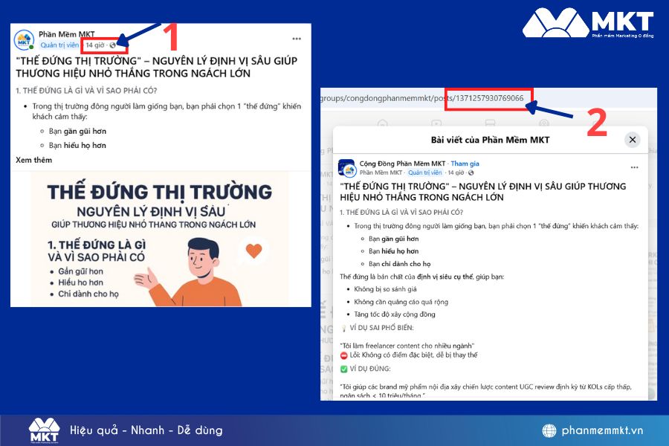The image size is (669, 446).
Task: Click the red no-entry icon beside Lỗi
Action: pyautogui.click(x=344, y=355)
